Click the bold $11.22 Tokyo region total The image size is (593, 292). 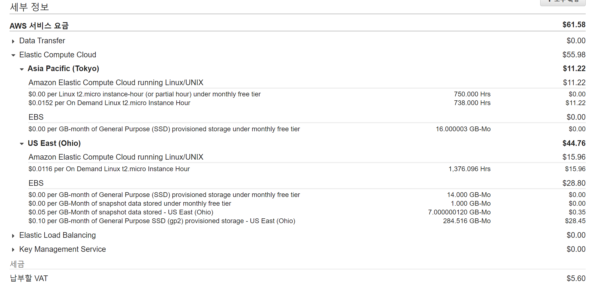pos(574,69)
